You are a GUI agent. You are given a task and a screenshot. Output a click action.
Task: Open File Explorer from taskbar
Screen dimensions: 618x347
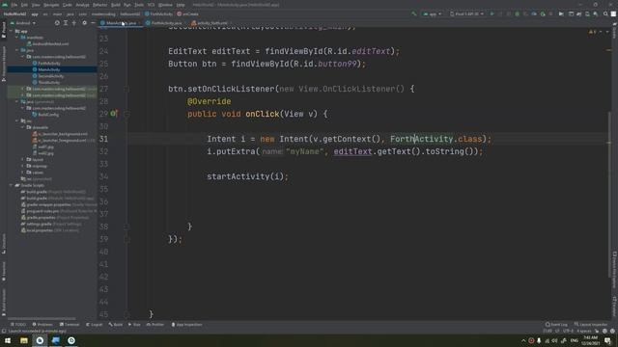click(24, 340)
